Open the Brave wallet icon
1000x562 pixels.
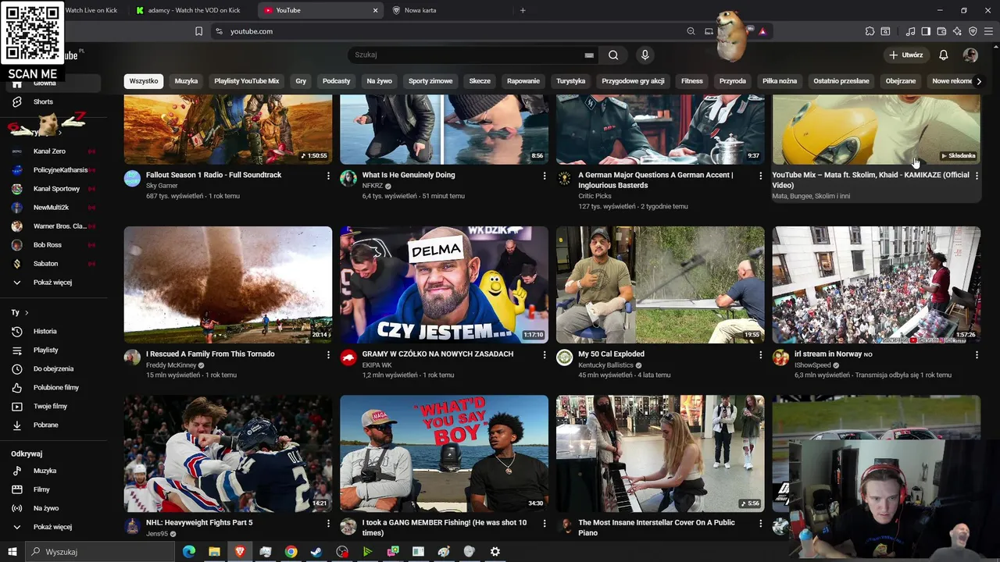(941, 31)
